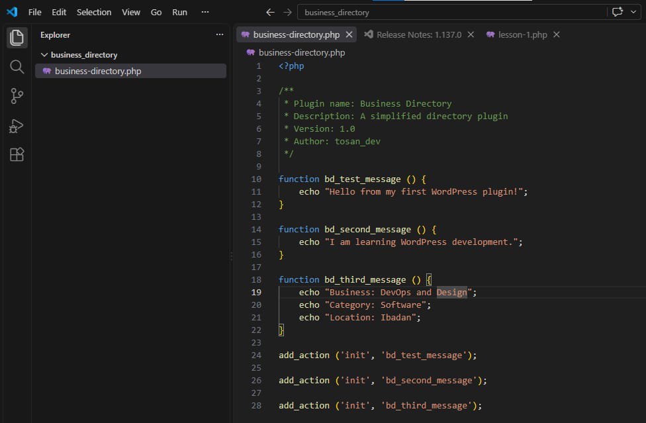Select business-directory.php in Explorer tree
This screenshot has height=423, width=646.
(130, 71)
